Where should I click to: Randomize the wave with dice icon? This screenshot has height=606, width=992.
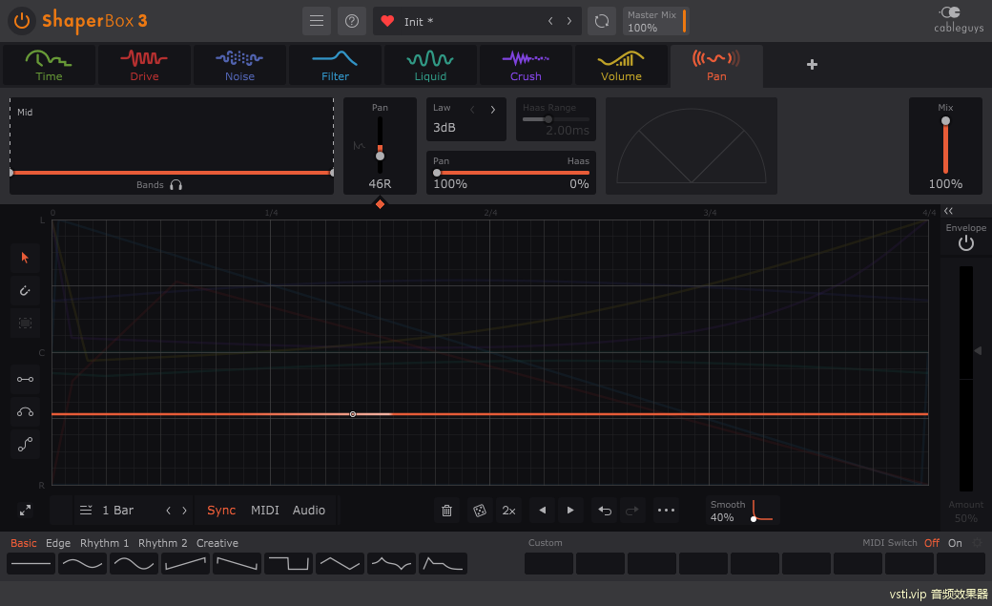(480, 511)
